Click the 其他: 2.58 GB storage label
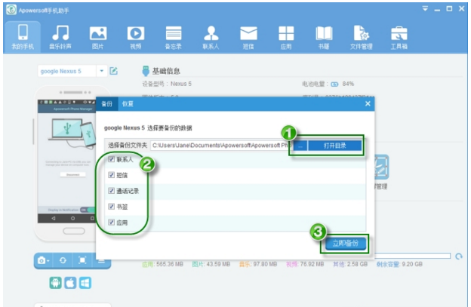 pyautogui.click(x=350, y=264)
